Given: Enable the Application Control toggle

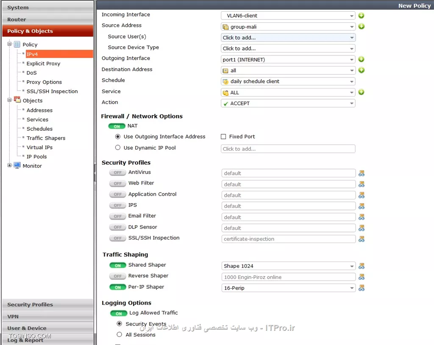Looking at the screenshot, I should (118, 194).
